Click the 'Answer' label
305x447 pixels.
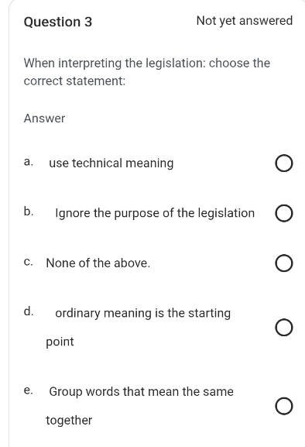pyautogui.click(x=44, y=119)
